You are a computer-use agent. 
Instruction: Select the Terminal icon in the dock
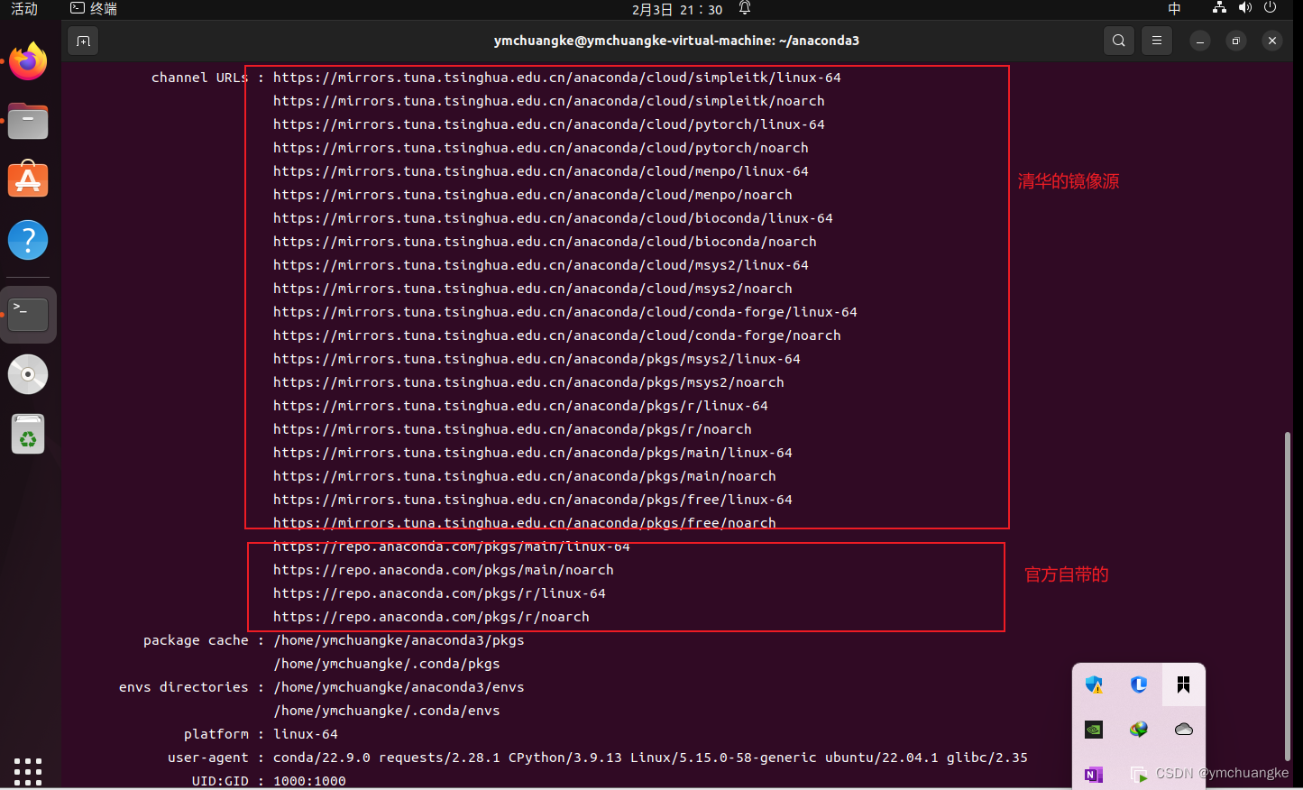(x=28, y=315)
